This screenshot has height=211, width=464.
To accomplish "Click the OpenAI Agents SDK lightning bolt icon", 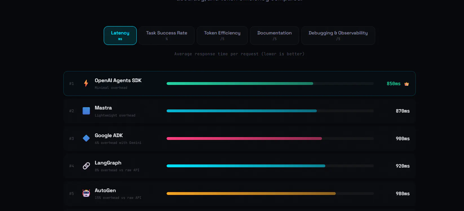I will point(86,83).
